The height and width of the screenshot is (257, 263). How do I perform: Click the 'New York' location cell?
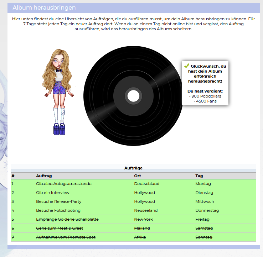pos(143,219)
